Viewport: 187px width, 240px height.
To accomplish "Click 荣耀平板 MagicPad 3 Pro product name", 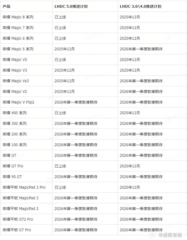I will click(24, 187).
